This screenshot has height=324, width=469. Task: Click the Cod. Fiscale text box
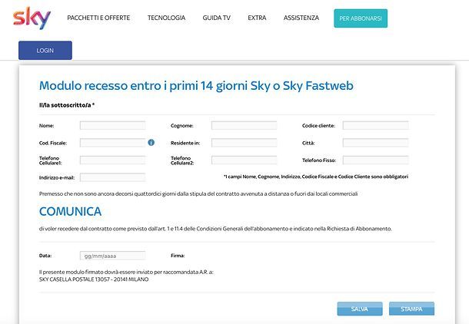(x=112, y=143)
